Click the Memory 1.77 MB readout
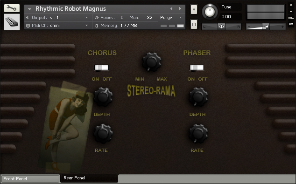 (129, 26)
